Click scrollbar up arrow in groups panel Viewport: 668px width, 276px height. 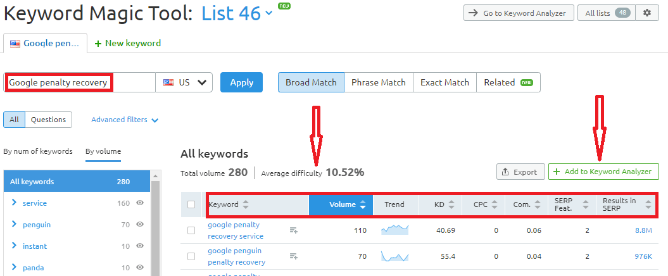click(156, 175)
